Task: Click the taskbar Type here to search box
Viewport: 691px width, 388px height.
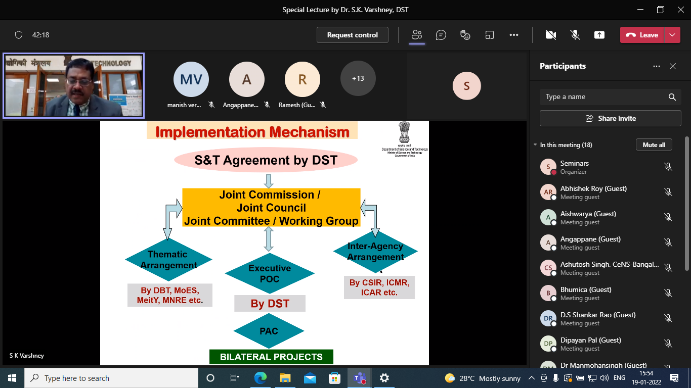Action: [111, 378]
